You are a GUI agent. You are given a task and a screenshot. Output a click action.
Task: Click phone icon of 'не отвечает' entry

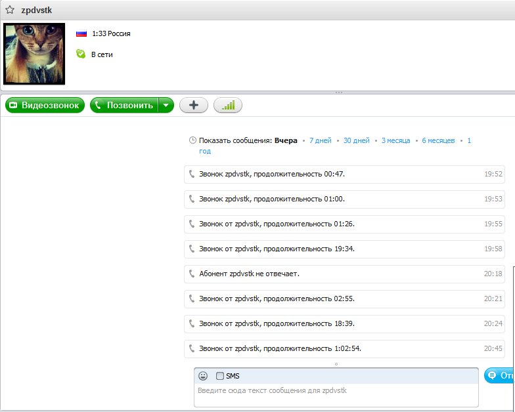pyautogui.click(x=192, y=274)
